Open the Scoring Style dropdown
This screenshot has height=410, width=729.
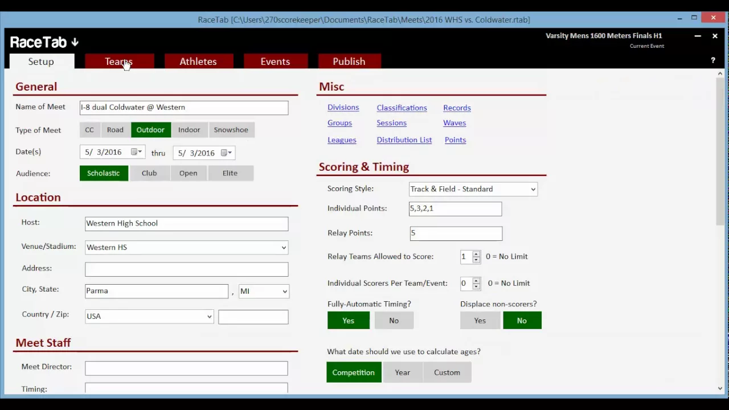click(533, 189)
